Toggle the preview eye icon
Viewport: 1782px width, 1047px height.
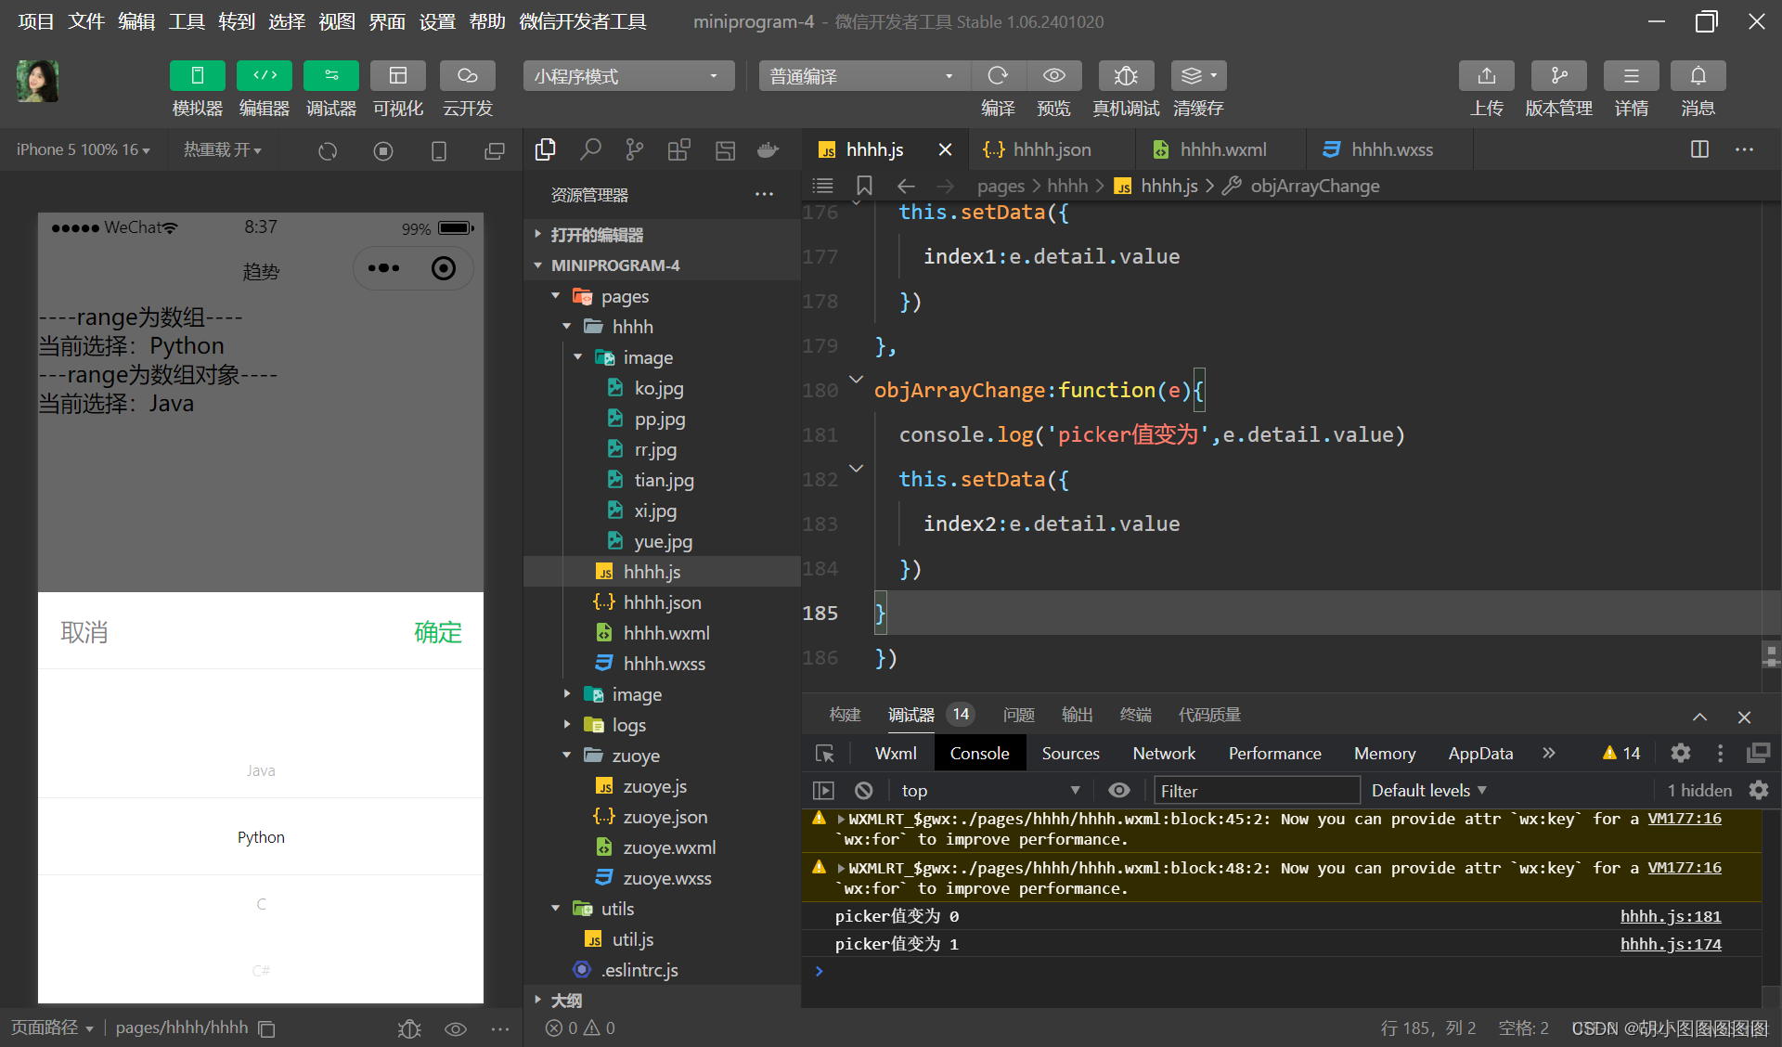click(x=1053, y=76)
